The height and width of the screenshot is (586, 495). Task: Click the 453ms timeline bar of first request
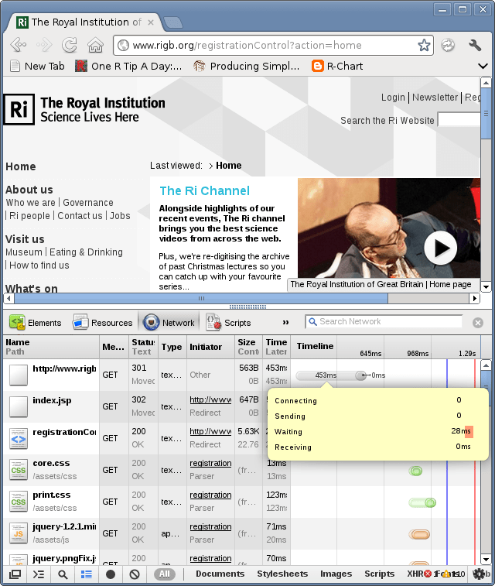331,375
